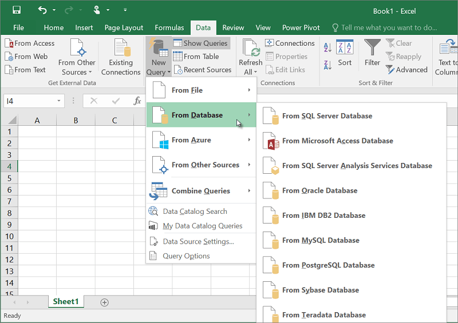Select the Sheet1 worksheet tab
The image size is (458, 323).
(66, 301)
